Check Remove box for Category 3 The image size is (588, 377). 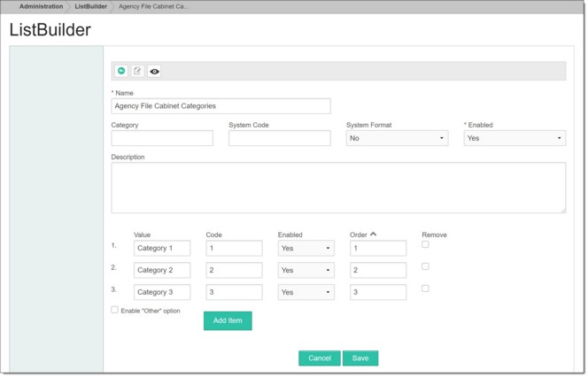pyautogui.click(x=425, y=289)
